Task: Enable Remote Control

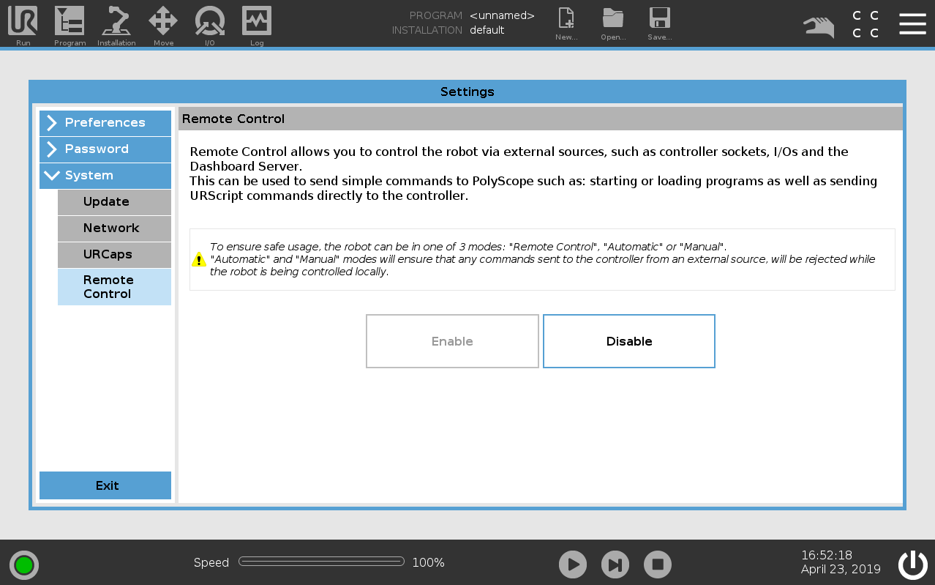Action: click(452, 341)
